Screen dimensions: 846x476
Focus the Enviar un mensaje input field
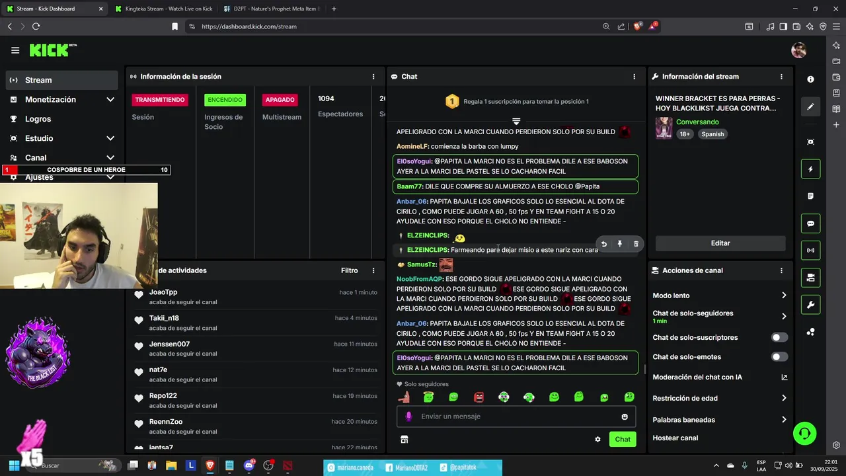pyautogui.click(x=516, y=416)
